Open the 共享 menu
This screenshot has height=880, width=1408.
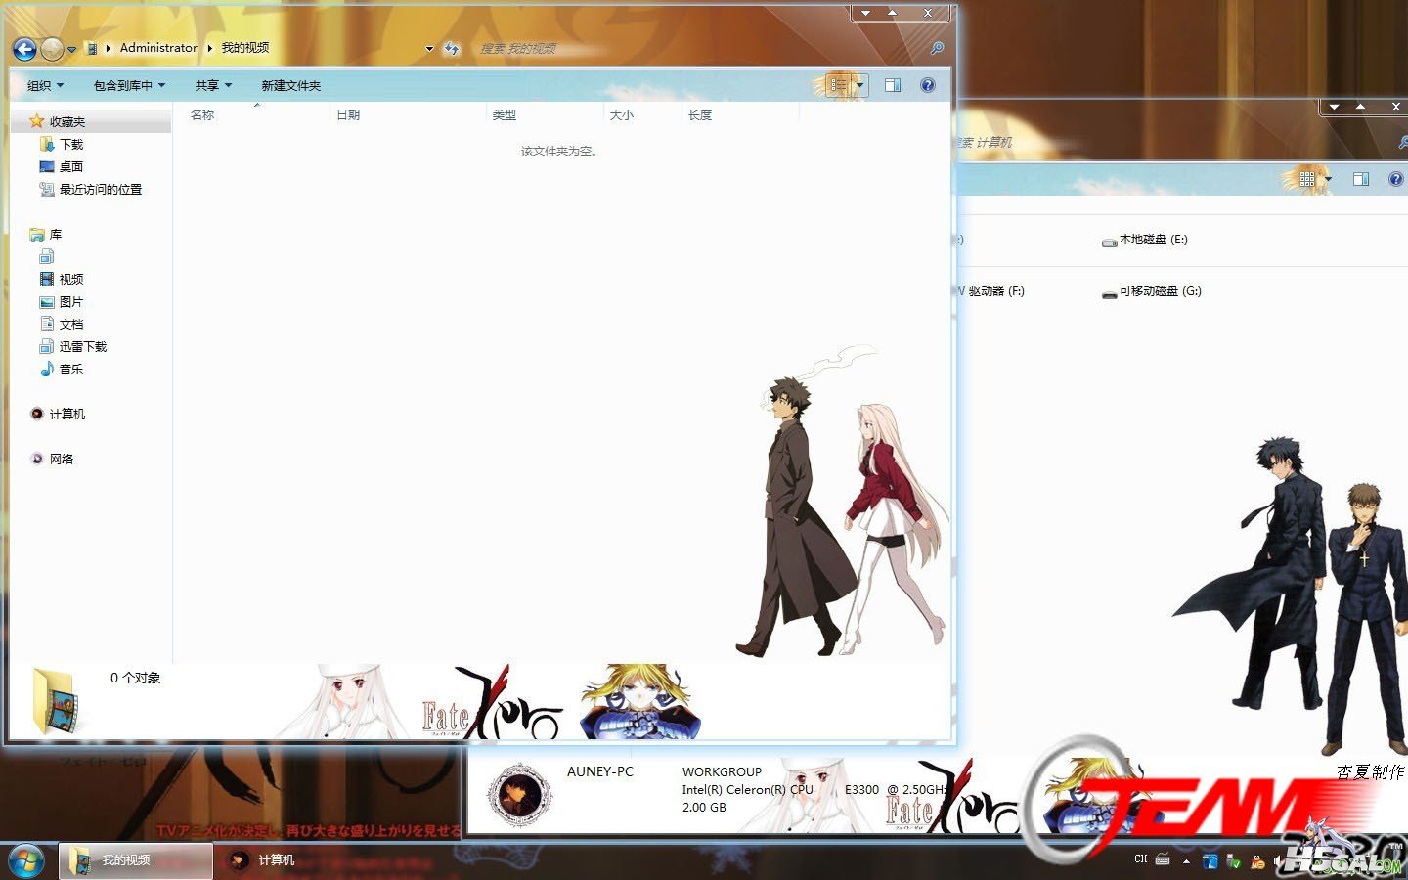[213, 85]
